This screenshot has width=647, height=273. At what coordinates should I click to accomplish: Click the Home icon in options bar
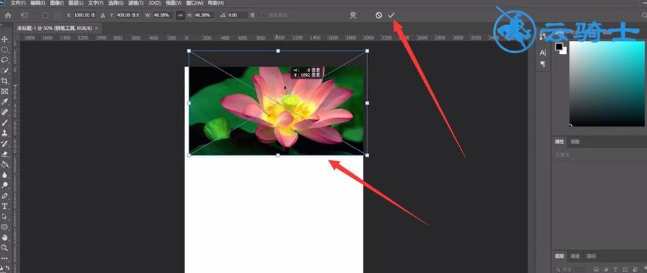click(x=8, y=15)
